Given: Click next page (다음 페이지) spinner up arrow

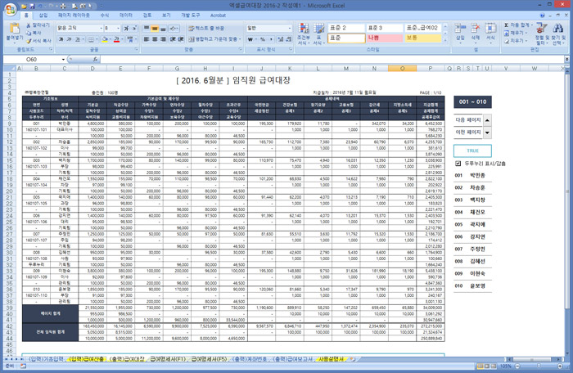Looking at the screenshot, I should click(487, 120).
